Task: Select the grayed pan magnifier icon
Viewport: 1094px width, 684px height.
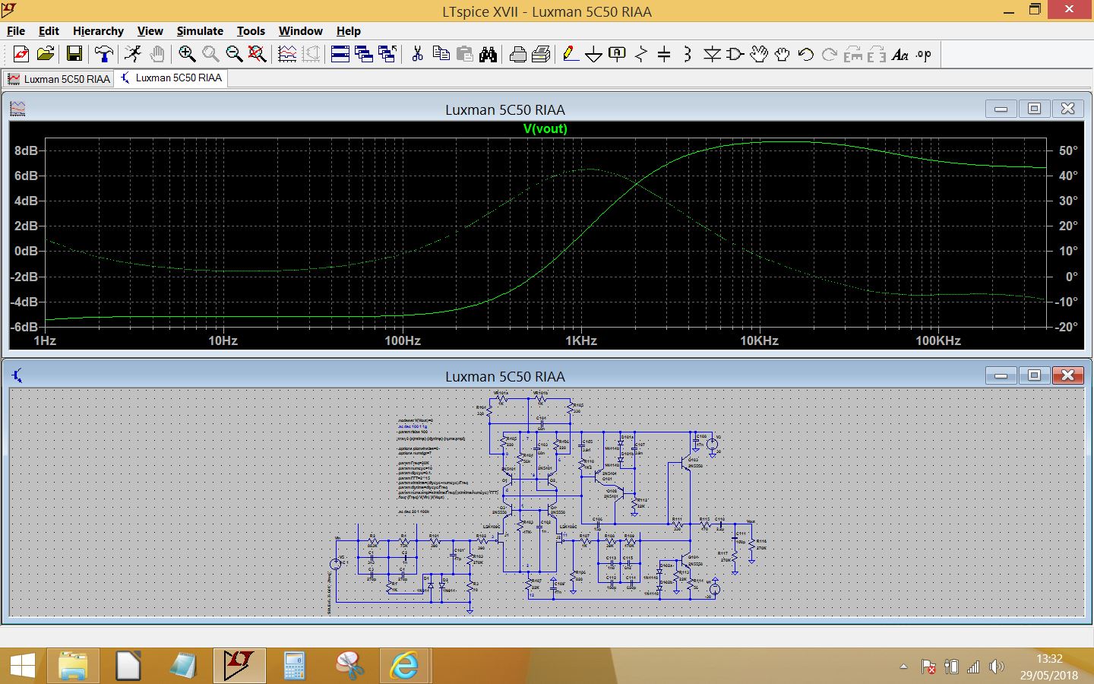Action: [x=210, y=54]
